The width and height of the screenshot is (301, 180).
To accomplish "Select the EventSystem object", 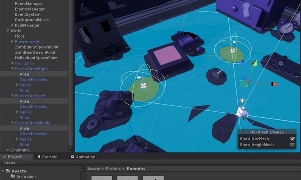I will coord(28,15).
